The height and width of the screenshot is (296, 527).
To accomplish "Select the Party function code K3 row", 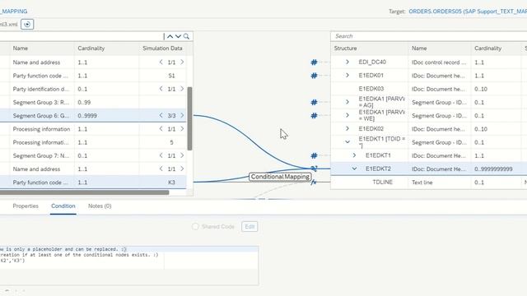I will point(93,183).
